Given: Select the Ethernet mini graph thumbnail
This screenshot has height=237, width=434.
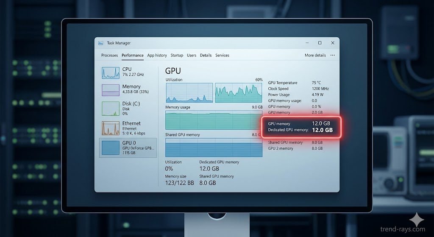Looking at the screenshot, I should pos(111,128).
